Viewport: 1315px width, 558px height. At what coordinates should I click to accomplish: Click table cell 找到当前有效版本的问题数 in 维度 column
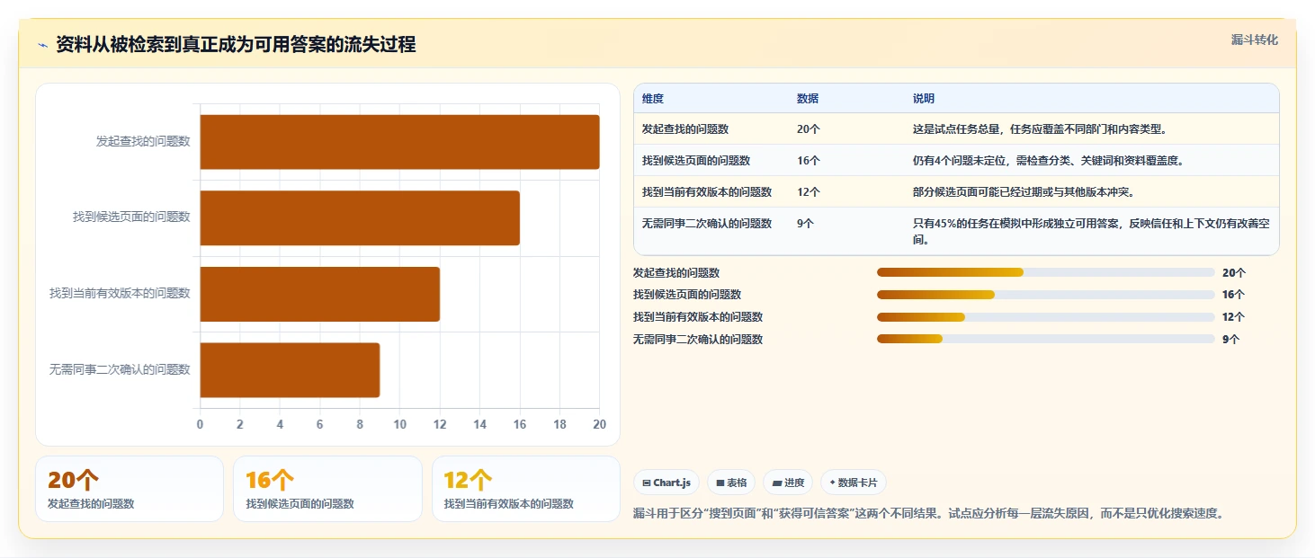click(707, 192)
